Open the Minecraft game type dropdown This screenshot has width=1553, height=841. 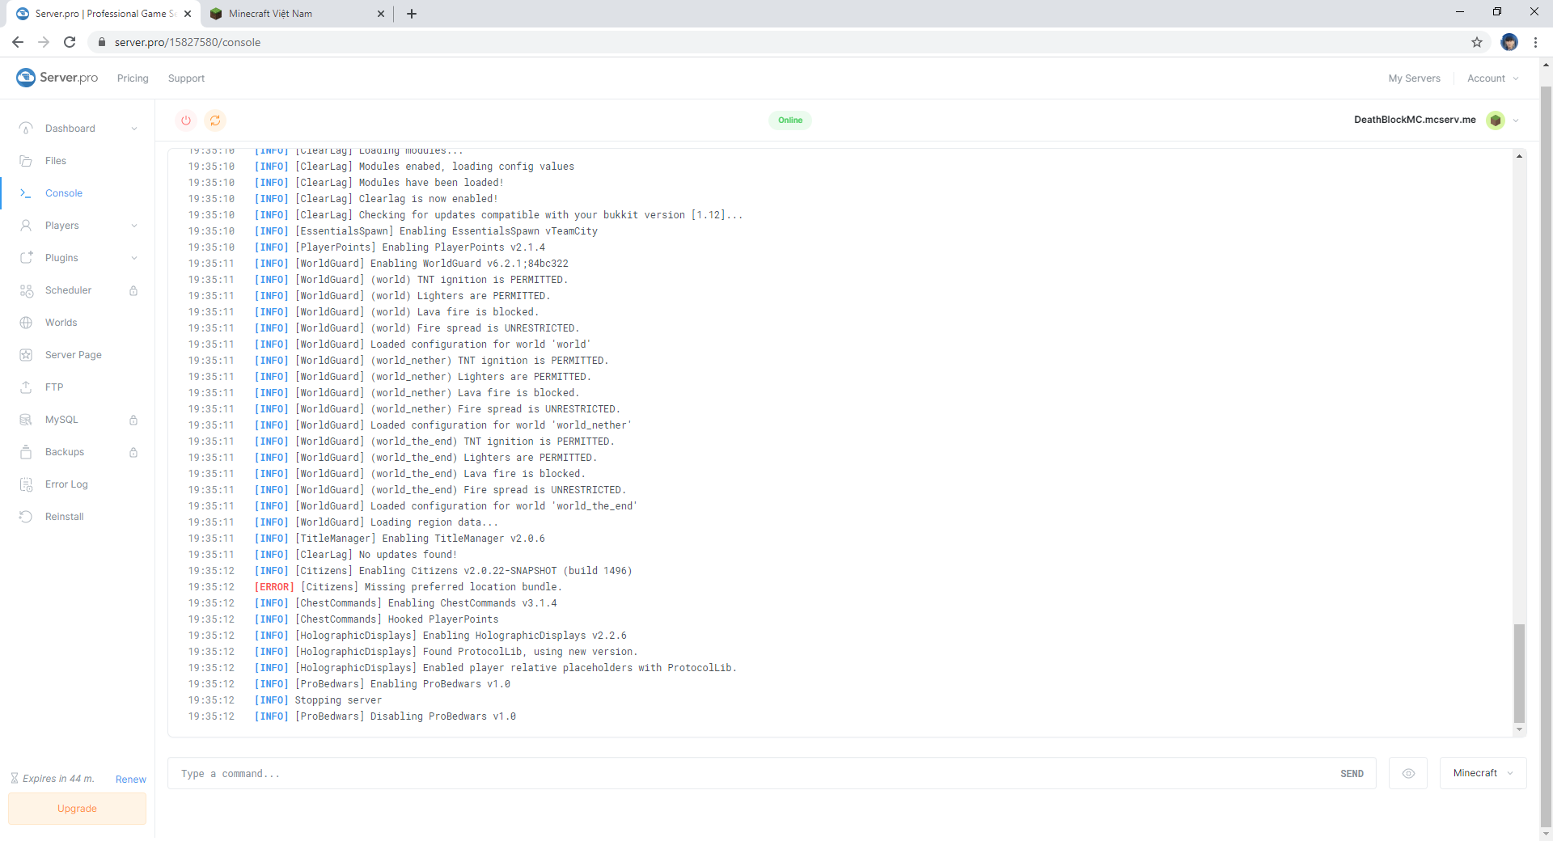click(x=1483, y=773)
